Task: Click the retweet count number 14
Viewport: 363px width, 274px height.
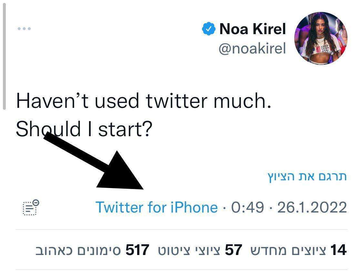Action: 338,250
